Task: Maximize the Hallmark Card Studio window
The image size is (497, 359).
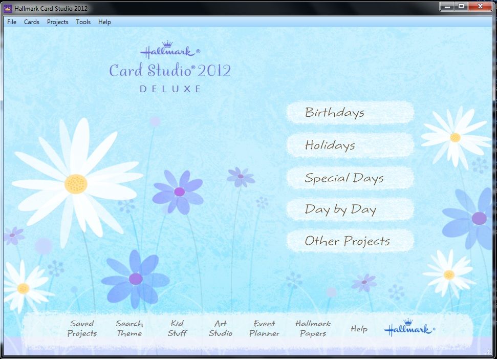Action: pyautogui.click(x=461, y=6)
